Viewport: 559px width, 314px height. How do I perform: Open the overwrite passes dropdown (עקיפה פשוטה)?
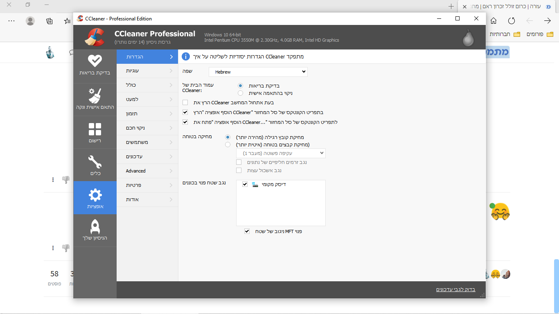coord(281,153)
